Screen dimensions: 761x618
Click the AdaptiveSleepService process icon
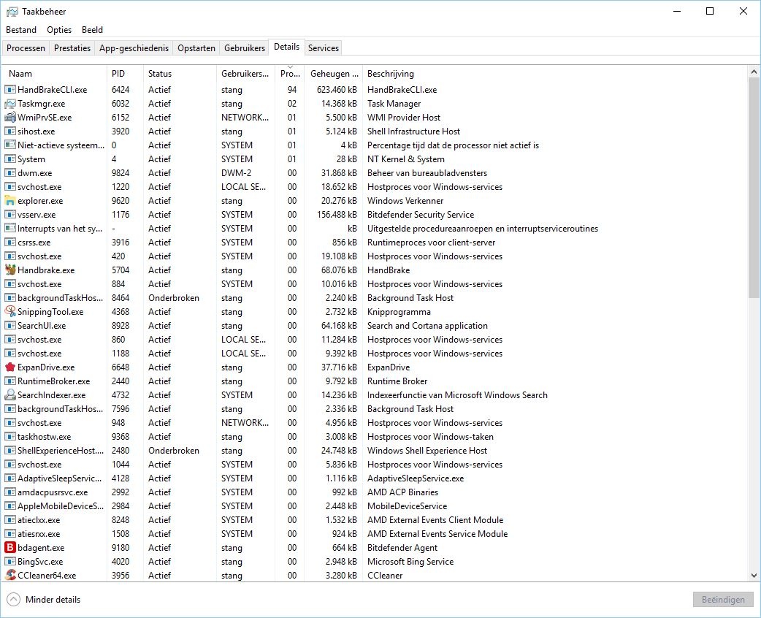9,478
